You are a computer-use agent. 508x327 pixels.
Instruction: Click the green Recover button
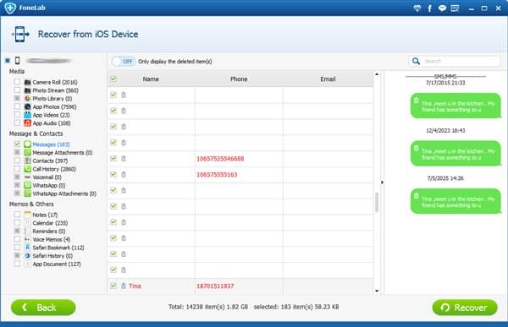point(465,308)
